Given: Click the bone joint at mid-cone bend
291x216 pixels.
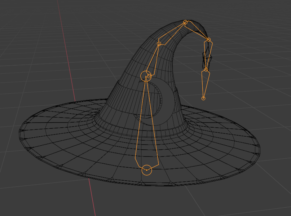Looking at the screenshot, I should [159, 44].
